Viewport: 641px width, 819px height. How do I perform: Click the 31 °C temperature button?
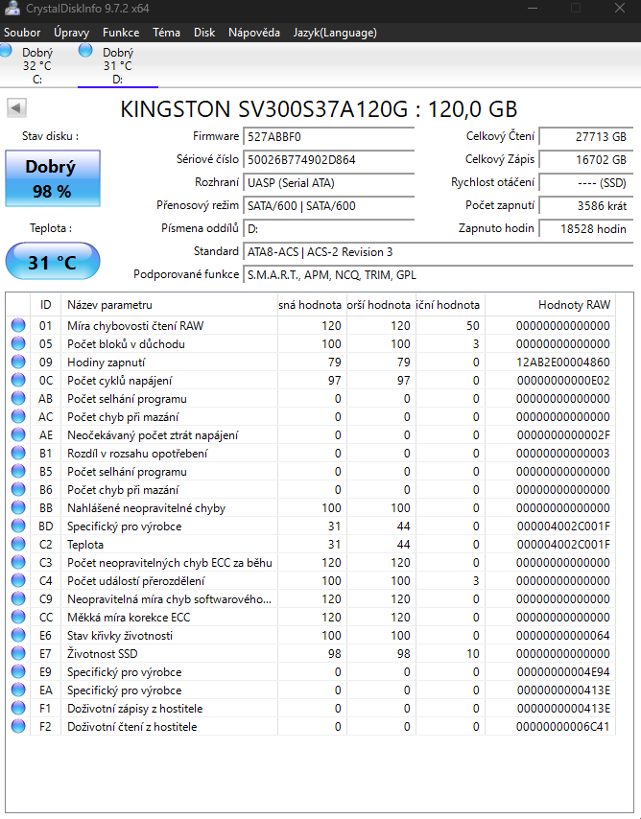pyautogui.click(x=53, y=261)
